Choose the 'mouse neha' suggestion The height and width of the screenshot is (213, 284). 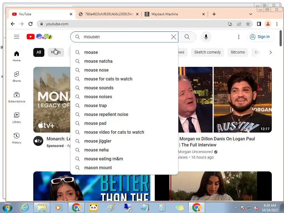124,150
